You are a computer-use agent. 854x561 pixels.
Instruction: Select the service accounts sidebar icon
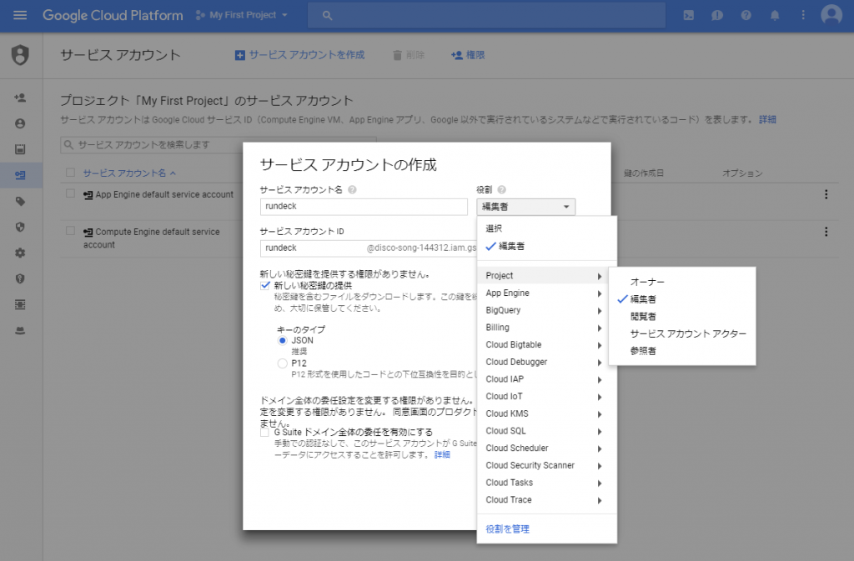[x=20, y=175]
